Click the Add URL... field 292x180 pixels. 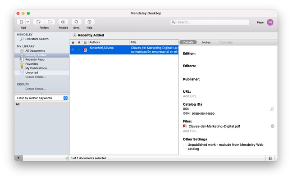pos(191,96)
